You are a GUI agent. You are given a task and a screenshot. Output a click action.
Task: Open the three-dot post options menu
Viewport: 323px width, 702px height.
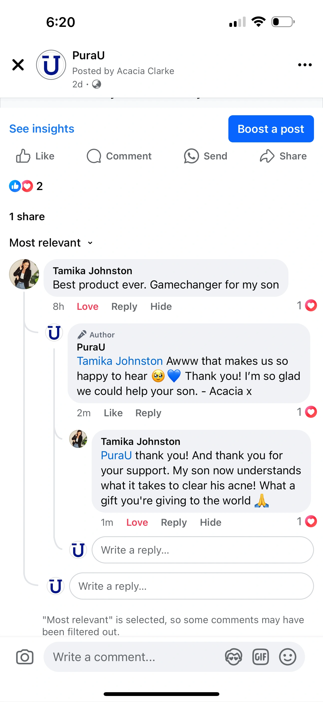pyautogui.click(x=304, y=65)
